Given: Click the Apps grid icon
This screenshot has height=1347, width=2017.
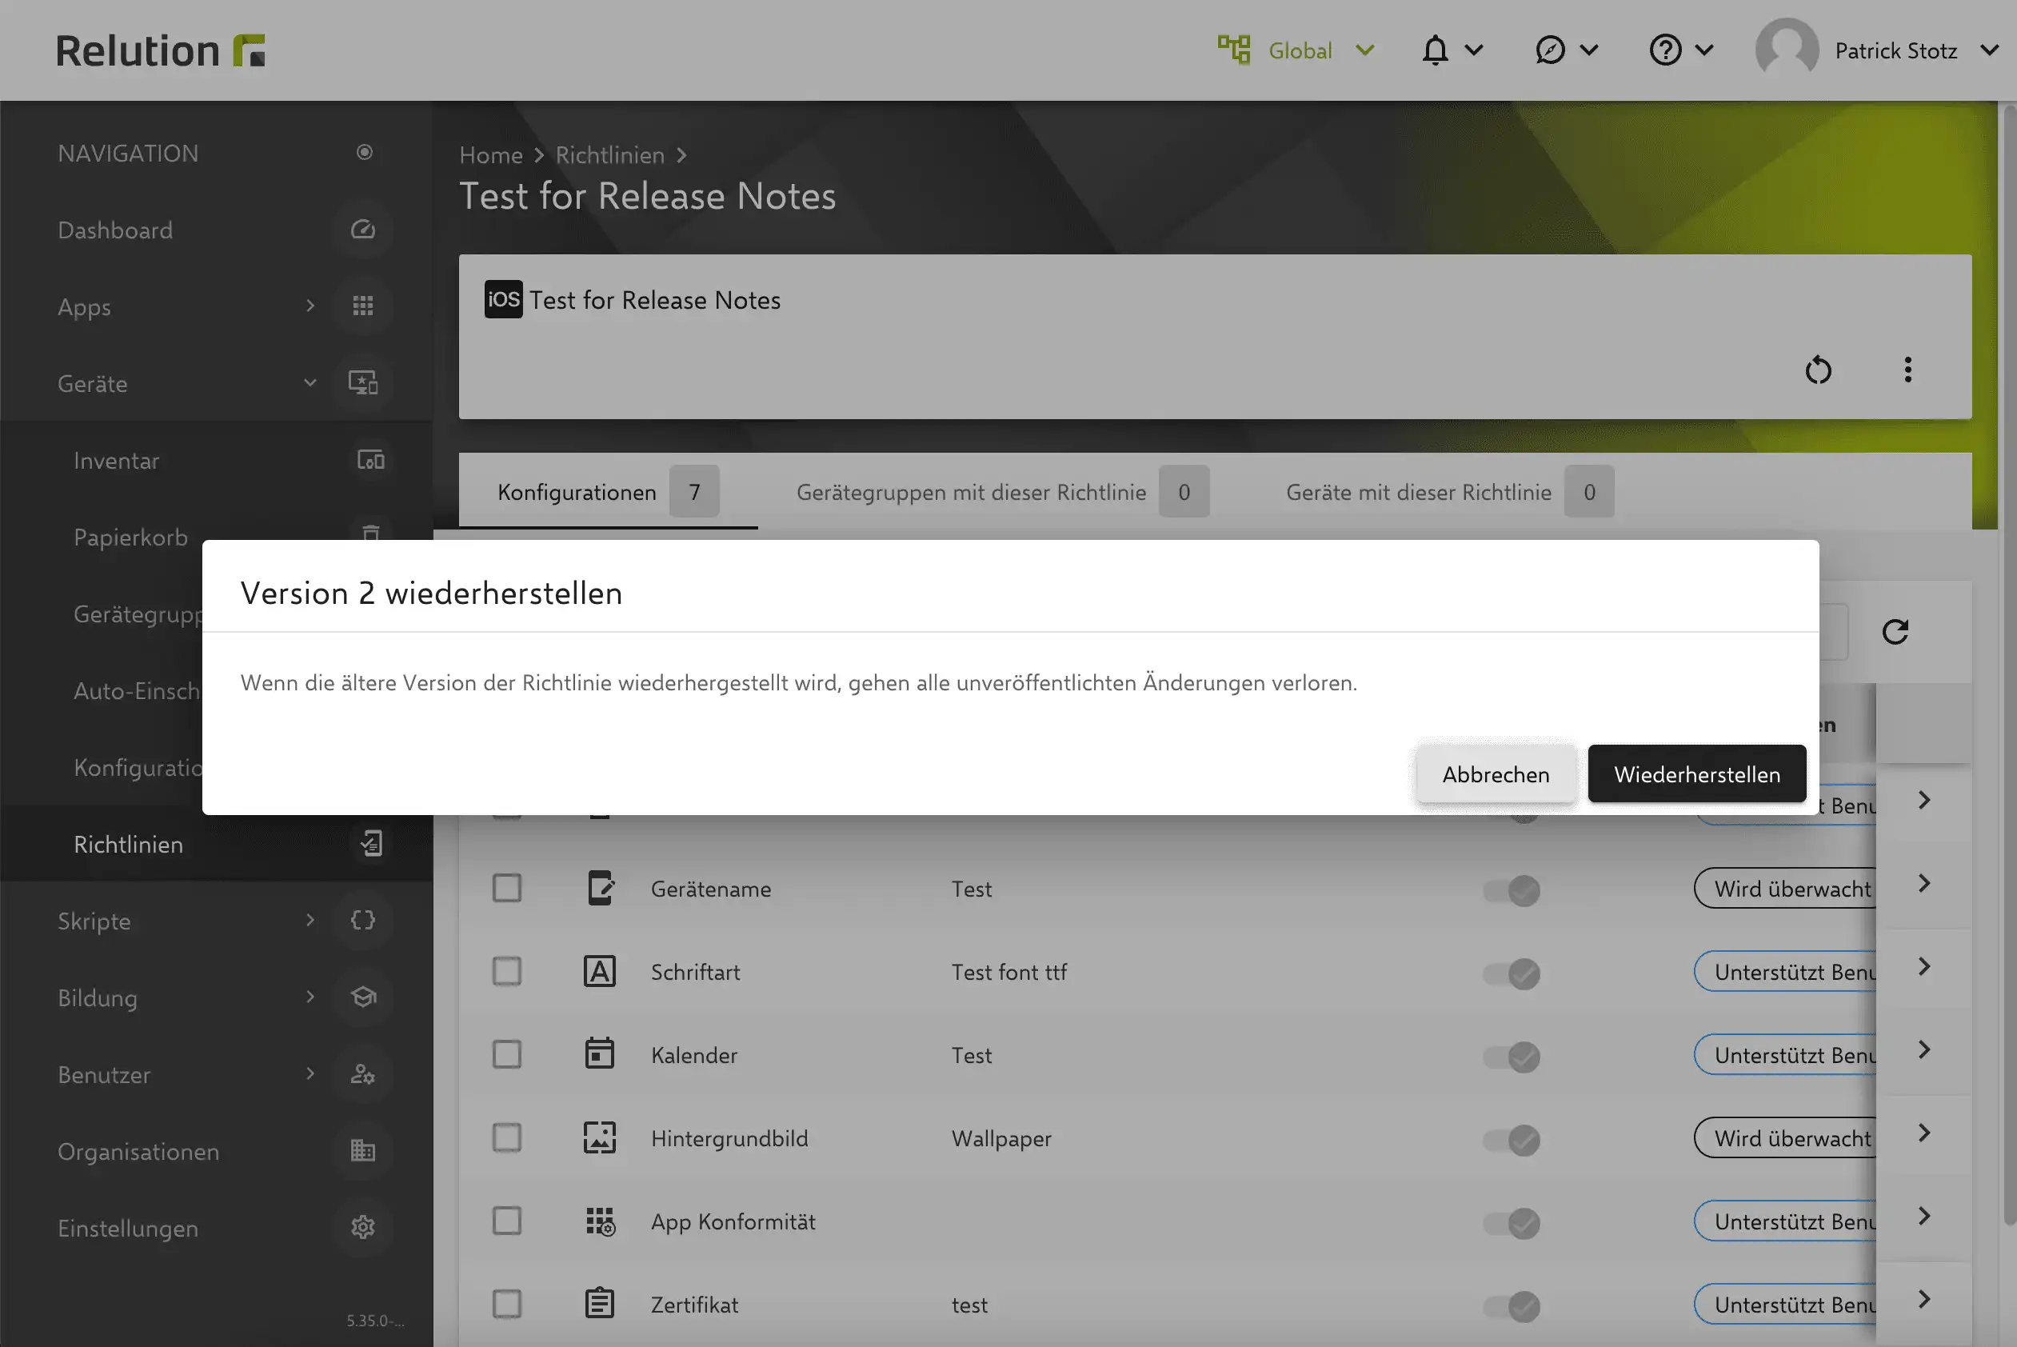Looking at the screenshot, I should coord(363,306).
